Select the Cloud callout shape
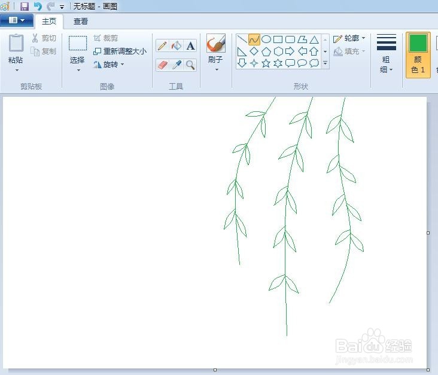The height and width of the screenshot is (375, 438). [x=314, y=63]
